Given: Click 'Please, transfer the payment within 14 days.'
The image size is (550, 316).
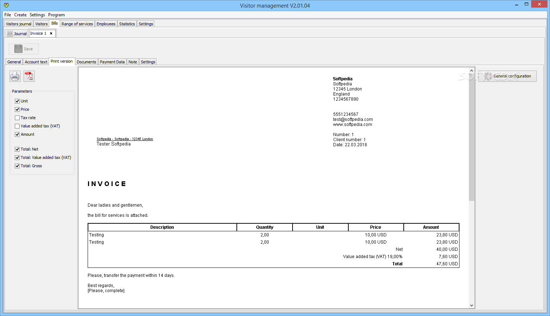Looking at the screenshot, I should (131, 275).
